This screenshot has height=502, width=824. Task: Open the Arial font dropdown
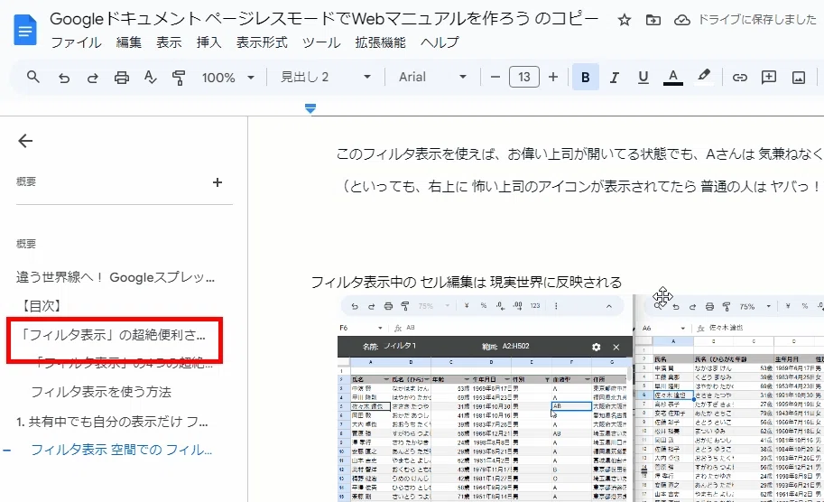coord(432,78)
